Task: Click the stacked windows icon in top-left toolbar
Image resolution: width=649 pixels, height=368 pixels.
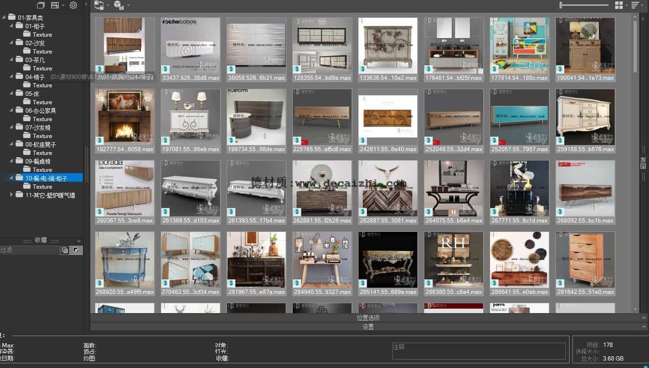Action: [41, 5]
